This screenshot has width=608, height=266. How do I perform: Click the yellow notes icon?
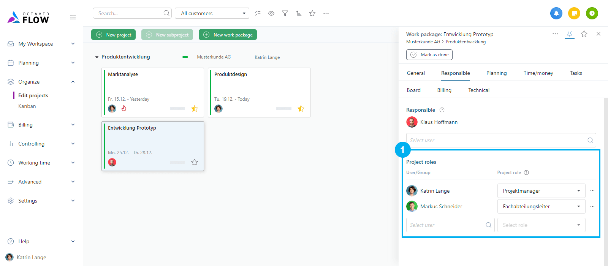pos(574,13)
